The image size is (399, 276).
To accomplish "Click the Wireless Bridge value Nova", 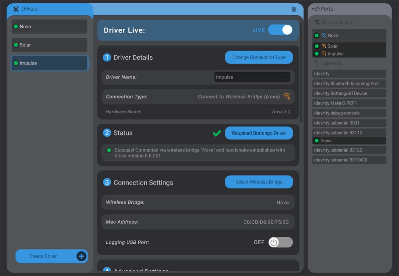I will [283, 202].
